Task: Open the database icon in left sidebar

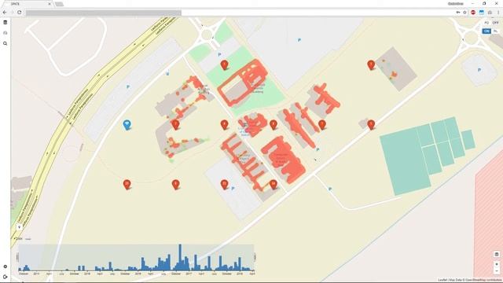Action: pyautogui.click(x=6, y=23)
